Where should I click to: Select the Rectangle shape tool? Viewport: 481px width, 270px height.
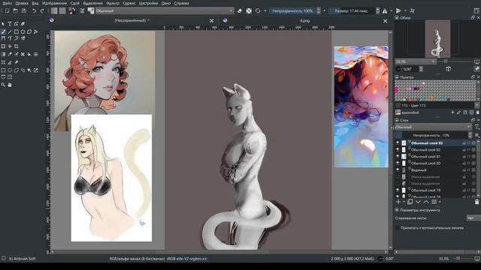[17, 31]
